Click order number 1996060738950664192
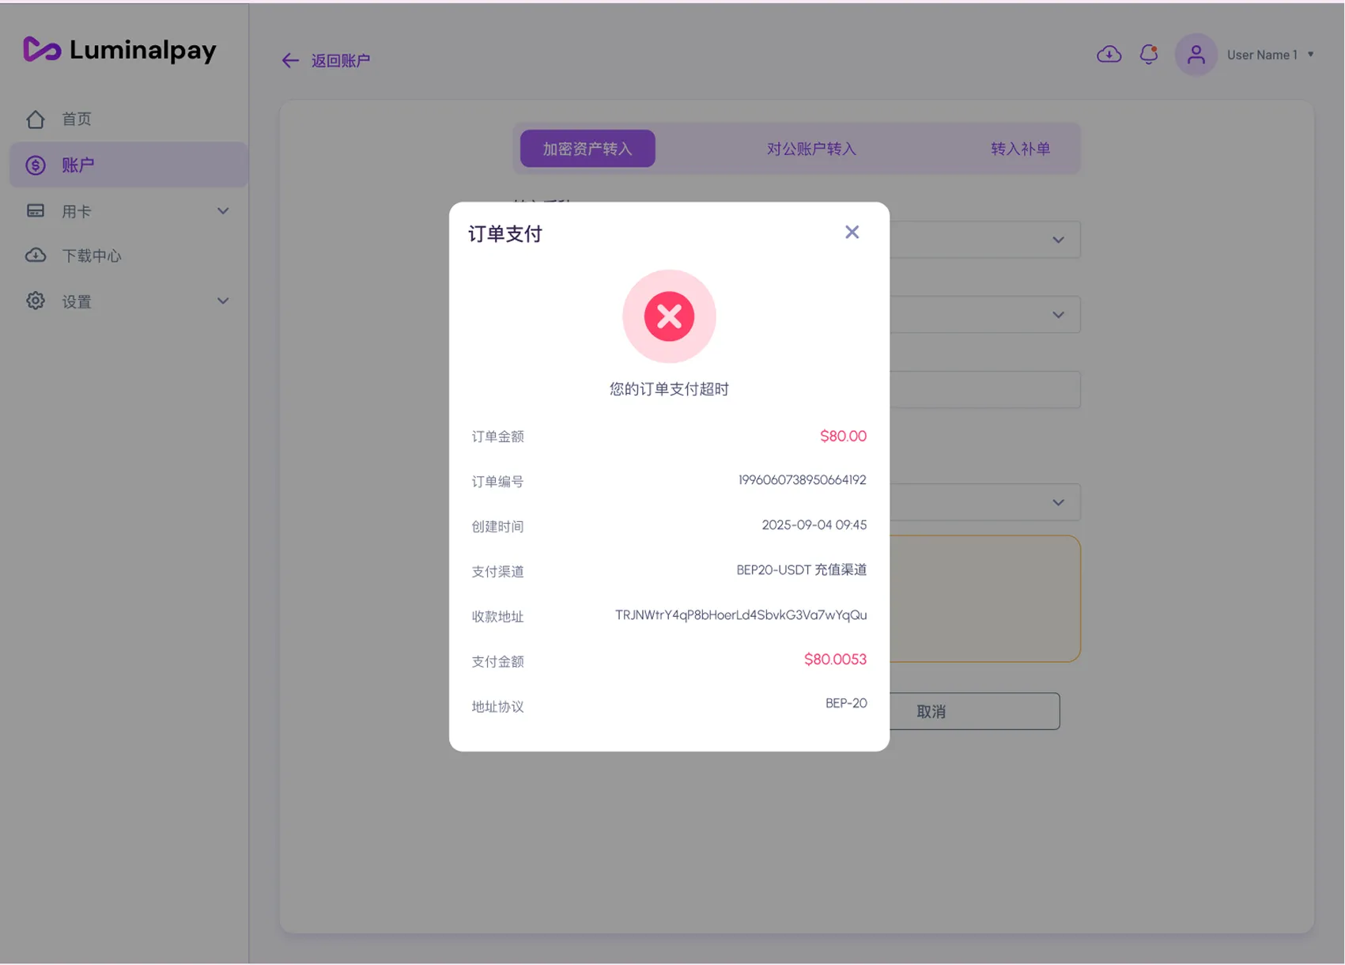Viewport: 1345px width, 965px height. click(802, 480)
